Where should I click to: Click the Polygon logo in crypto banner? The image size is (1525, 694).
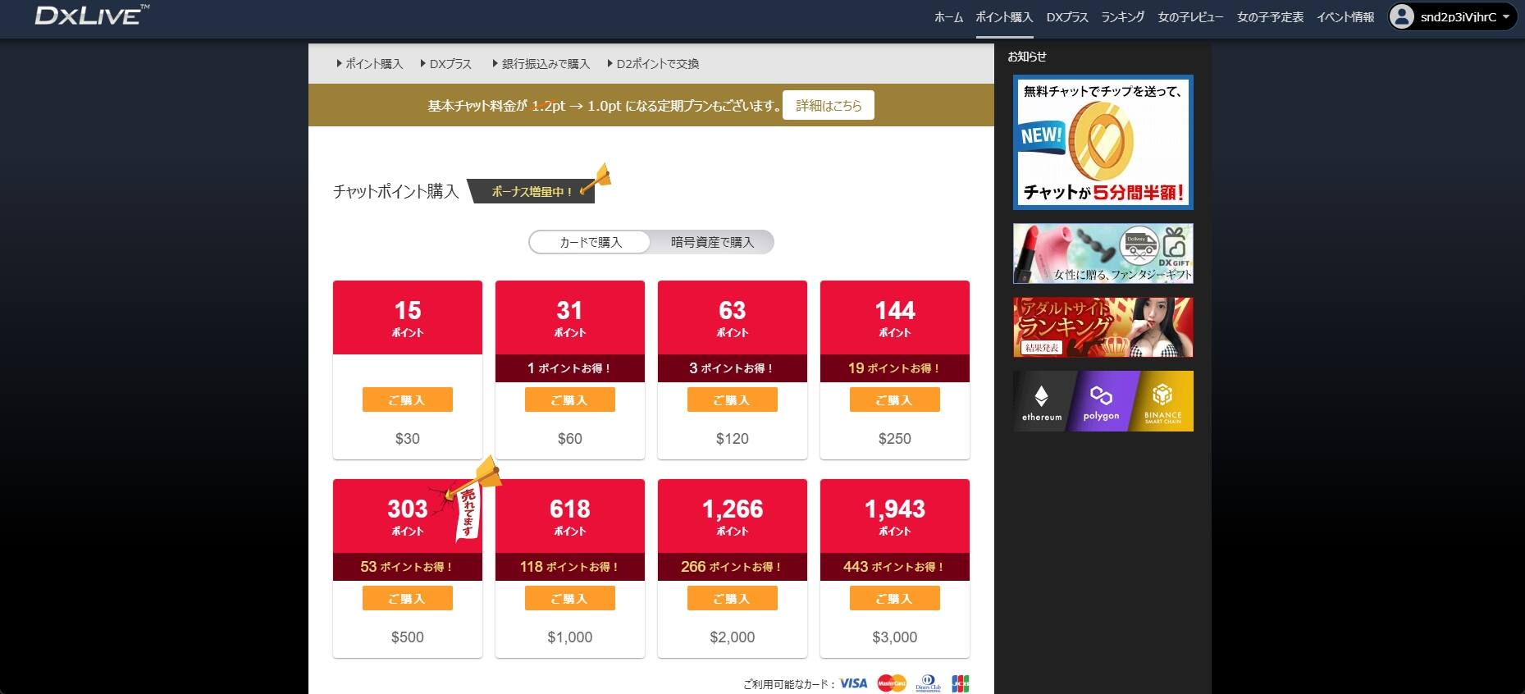click(1101, 401)
